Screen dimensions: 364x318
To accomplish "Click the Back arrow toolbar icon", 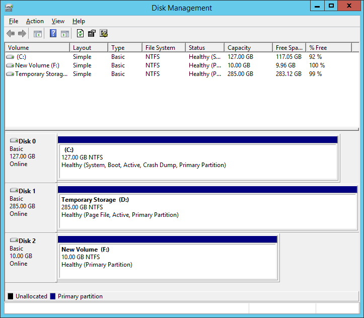I will (11, 34).
